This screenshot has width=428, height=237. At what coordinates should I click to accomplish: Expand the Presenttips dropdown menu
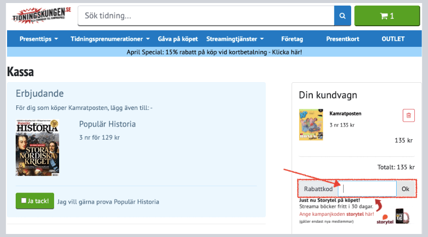39,39
